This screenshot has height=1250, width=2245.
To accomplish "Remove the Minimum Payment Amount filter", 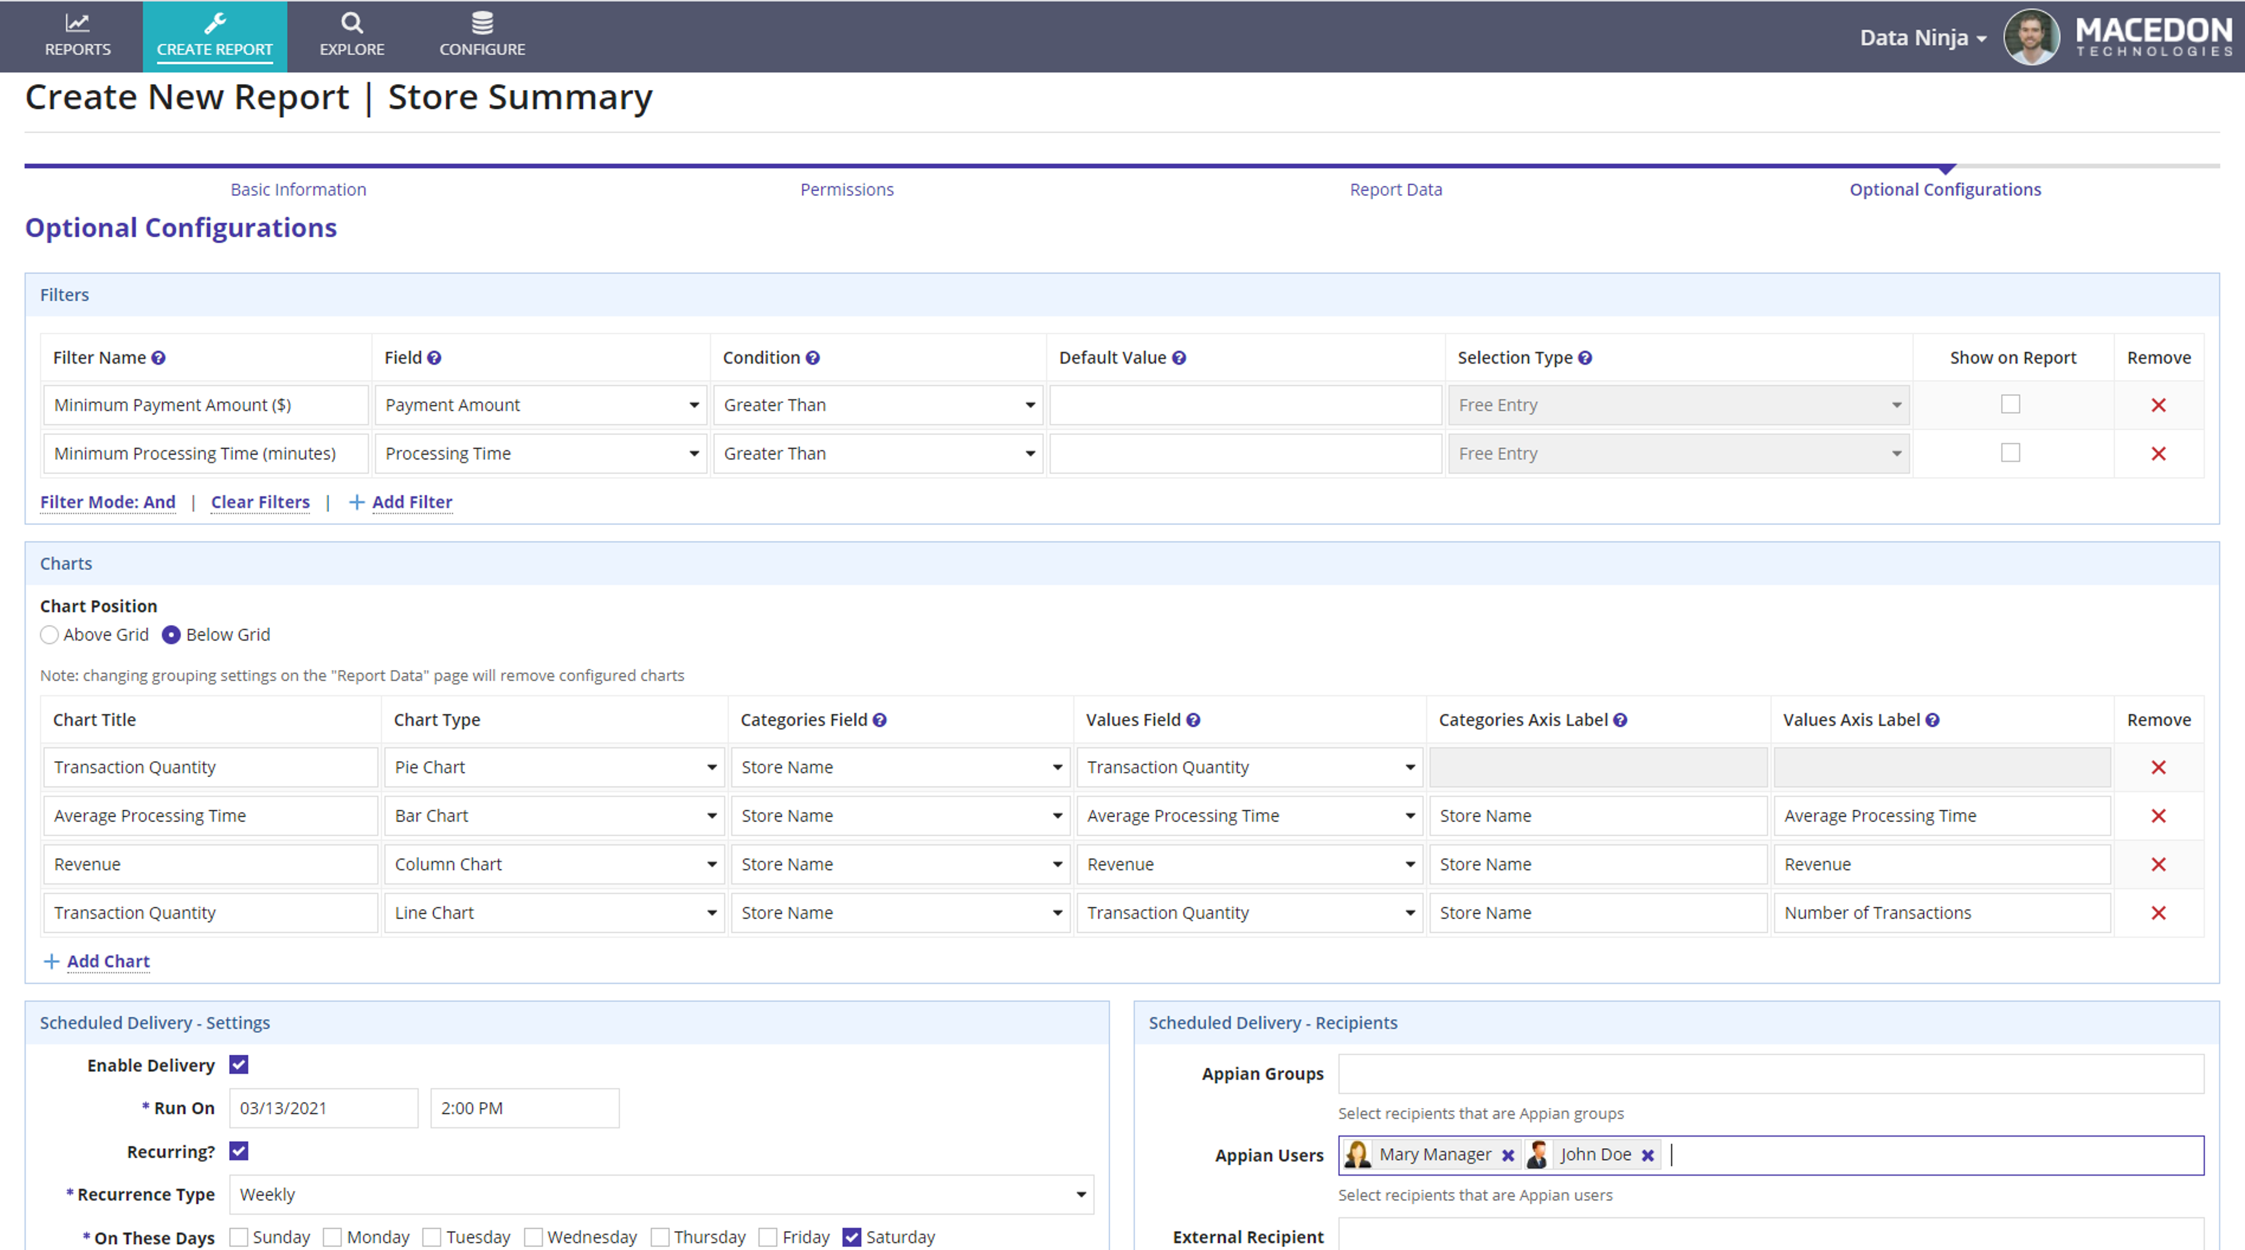I will (x=2158, y=405).
